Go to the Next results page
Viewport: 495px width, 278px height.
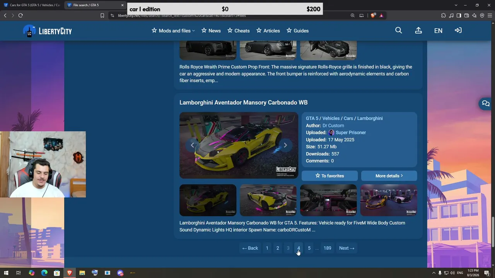tap(346, 248)
